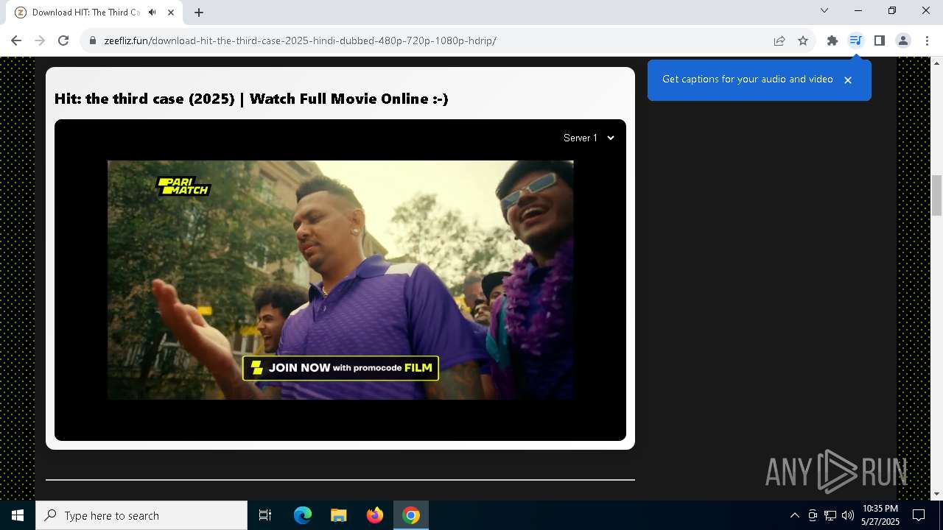The image size is (943, 530).
Task: Restore down the Chrome window
Action: point(892,10)
